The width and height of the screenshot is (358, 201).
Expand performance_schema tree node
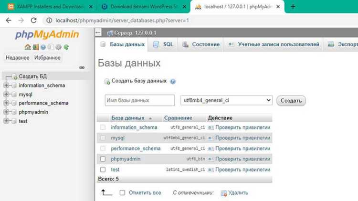coord(6,103)
